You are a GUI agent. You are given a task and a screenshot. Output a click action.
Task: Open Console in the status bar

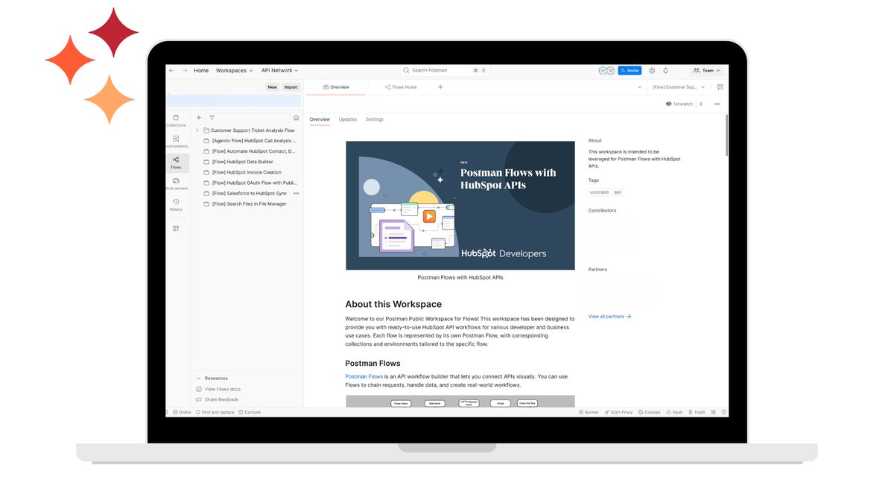[x=250, y=412]
